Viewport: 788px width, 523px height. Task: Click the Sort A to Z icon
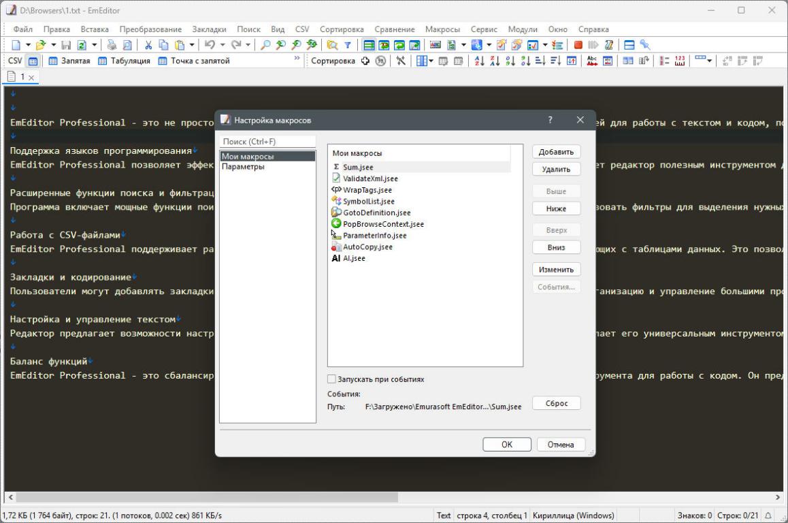479,61
